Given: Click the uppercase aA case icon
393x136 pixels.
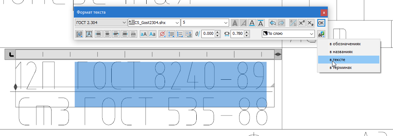Looking at the screenshot, I should point(144,34).
